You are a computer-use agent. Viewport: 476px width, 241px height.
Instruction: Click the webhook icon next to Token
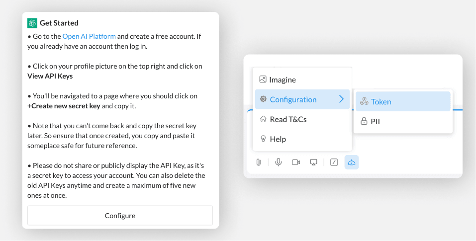pyautogui.click(x=364, y=101)
